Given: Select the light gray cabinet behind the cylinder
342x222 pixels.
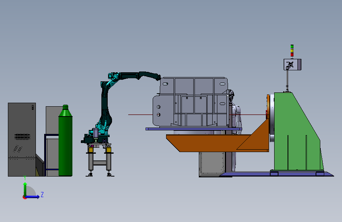Looking at the screenshot, I should pyautogui.click(x=52, y=120).
